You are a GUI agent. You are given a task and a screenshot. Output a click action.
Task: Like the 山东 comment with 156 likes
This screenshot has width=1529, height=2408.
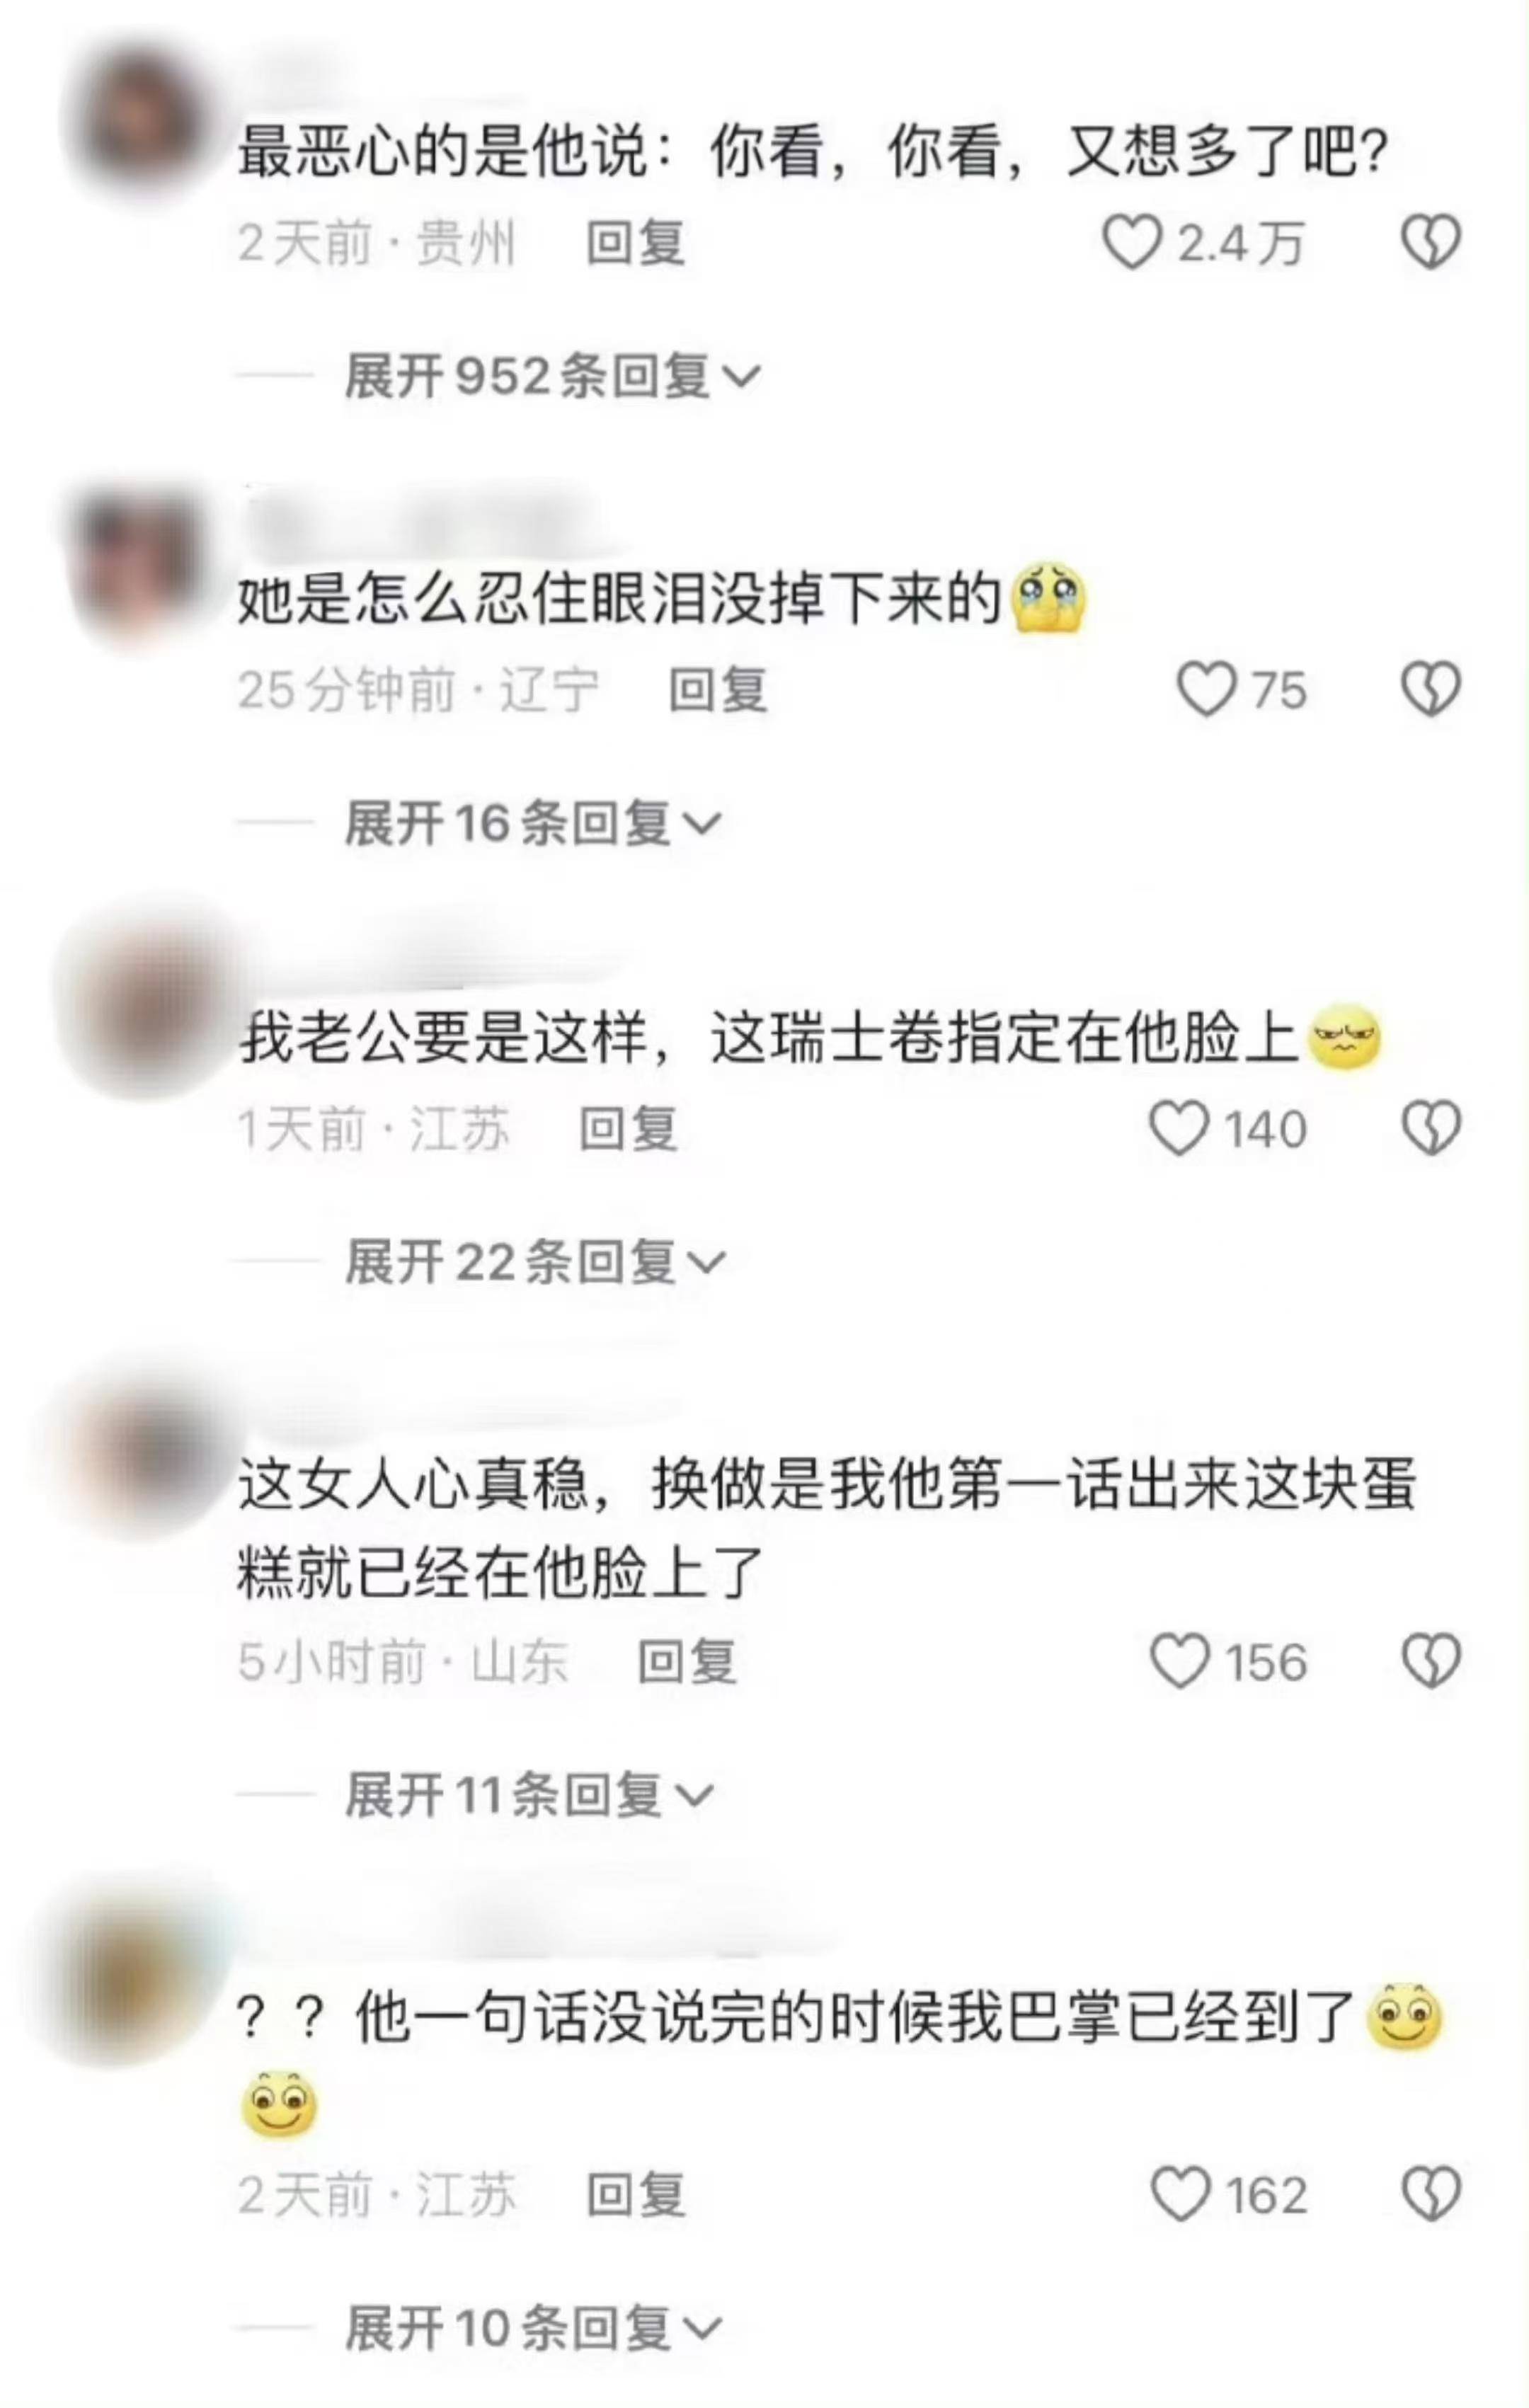[x=1180, y=1662]
